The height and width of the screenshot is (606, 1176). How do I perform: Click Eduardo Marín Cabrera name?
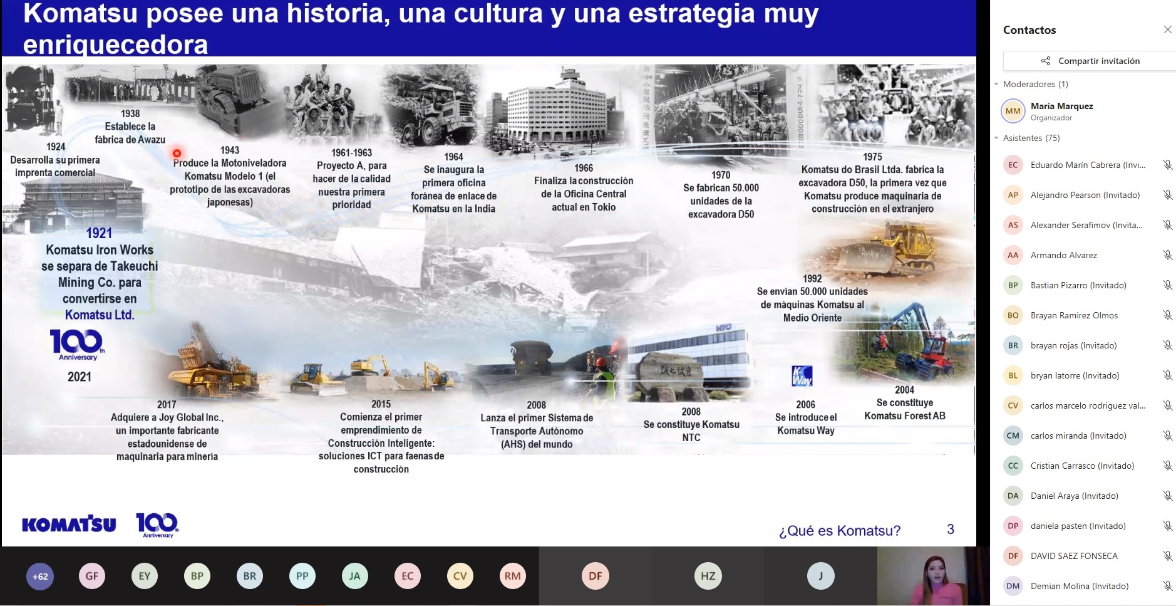pyautogui.click(x=1088, y=165)
